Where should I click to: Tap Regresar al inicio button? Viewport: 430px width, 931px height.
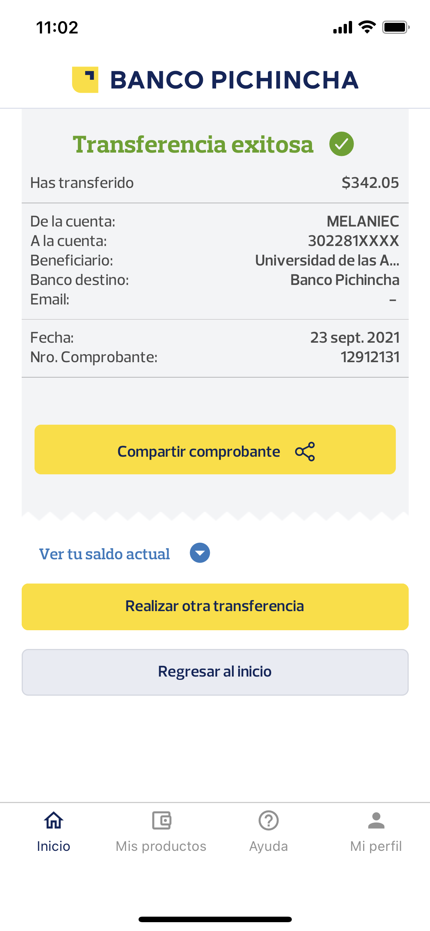point(215,672)
